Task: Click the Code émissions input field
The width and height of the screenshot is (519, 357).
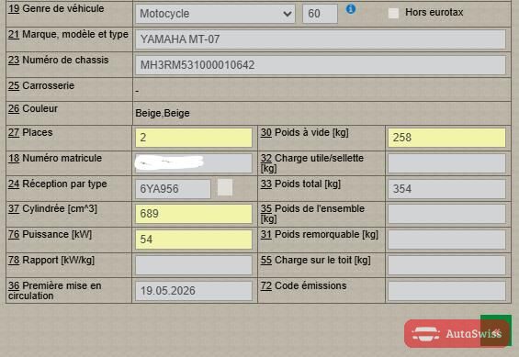Action: [x=446, y=291]
